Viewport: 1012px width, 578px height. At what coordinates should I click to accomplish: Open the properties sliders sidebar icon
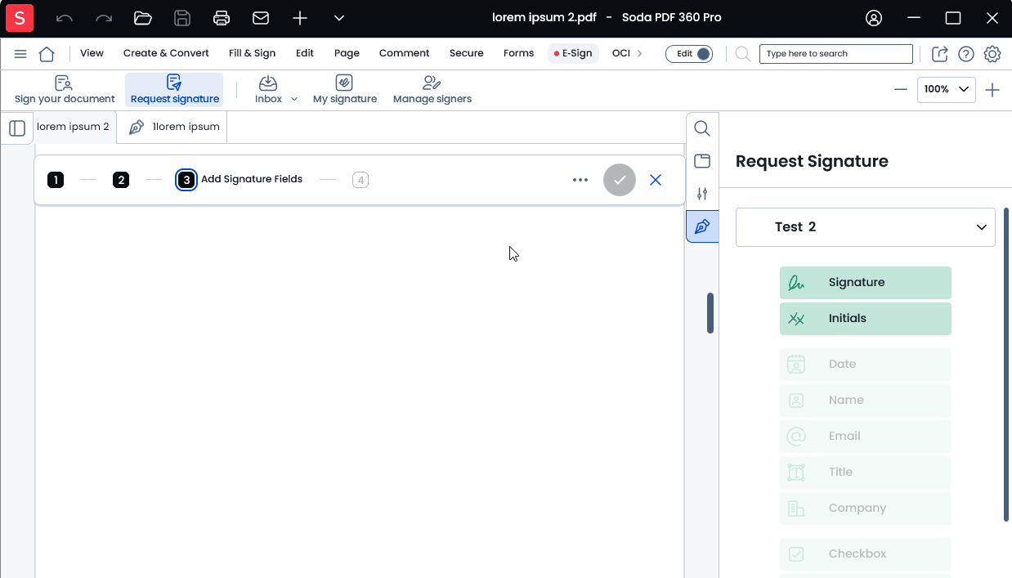702,194
